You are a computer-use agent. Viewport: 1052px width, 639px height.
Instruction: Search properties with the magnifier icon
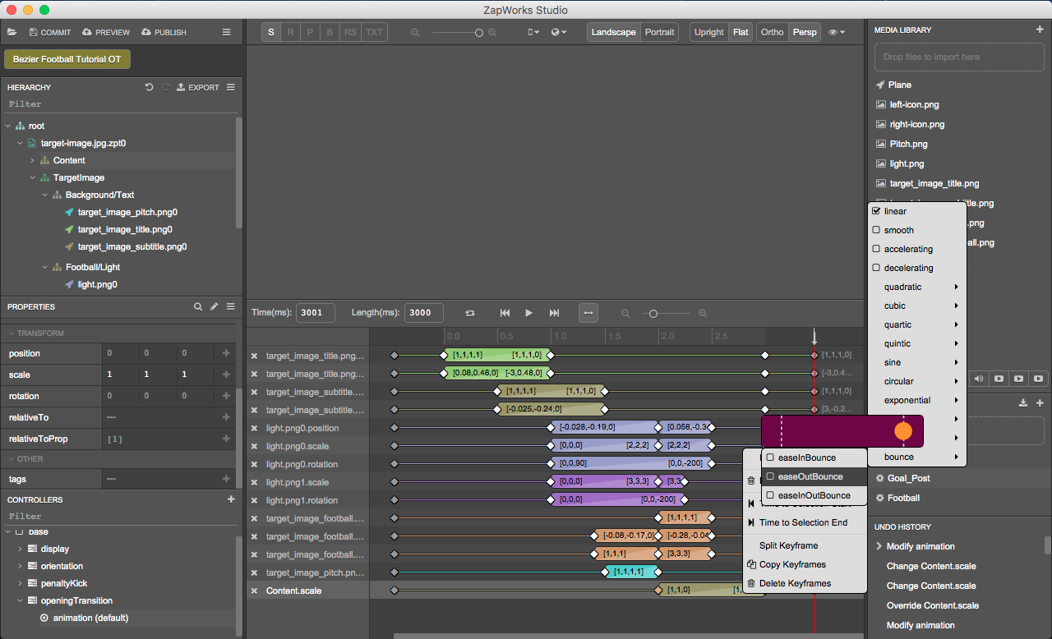(197, 306)
